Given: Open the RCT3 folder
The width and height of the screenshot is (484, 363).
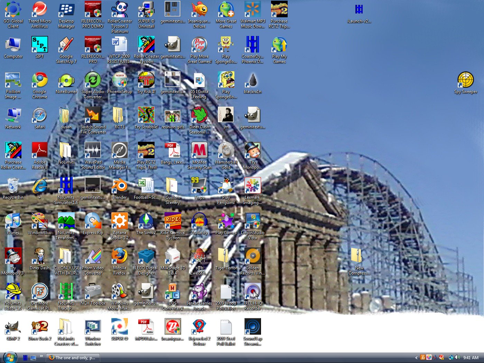Looking at the screenshot, I should [x=120, y=118].
